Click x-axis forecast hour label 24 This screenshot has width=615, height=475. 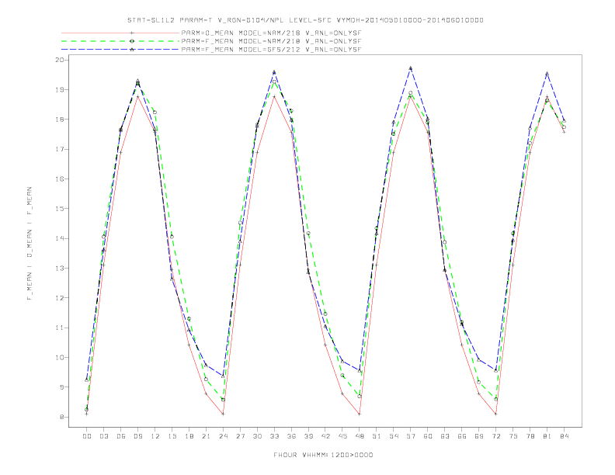pyautogui.click(x=223, y=436)
